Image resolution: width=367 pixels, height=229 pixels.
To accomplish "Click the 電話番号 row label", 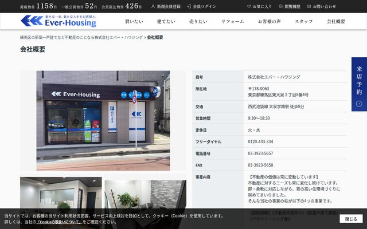I will click(203, 153).
